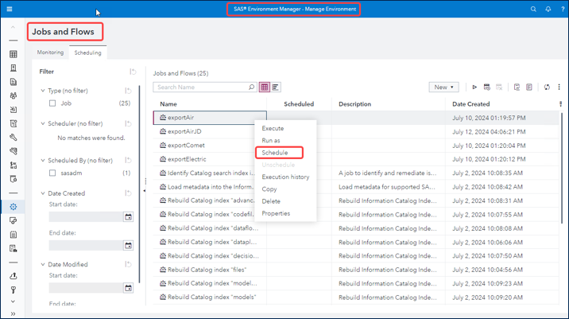
Task: Collapse the filter pane with splitter arrow
Action: [x=145, y=190]
